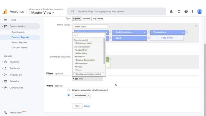Viewport: 206px width, 116px height.
Task: Click the search magnifier icon
Action: click(73, 12)
